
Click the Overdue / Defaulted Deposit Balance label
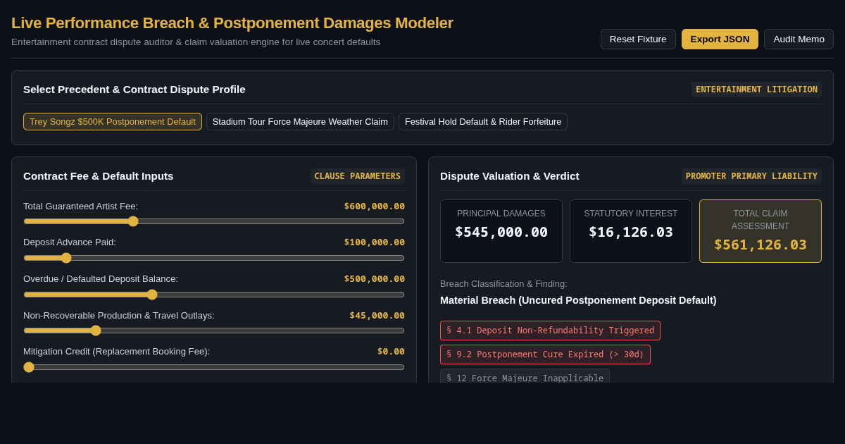click(x=101, y=279)
